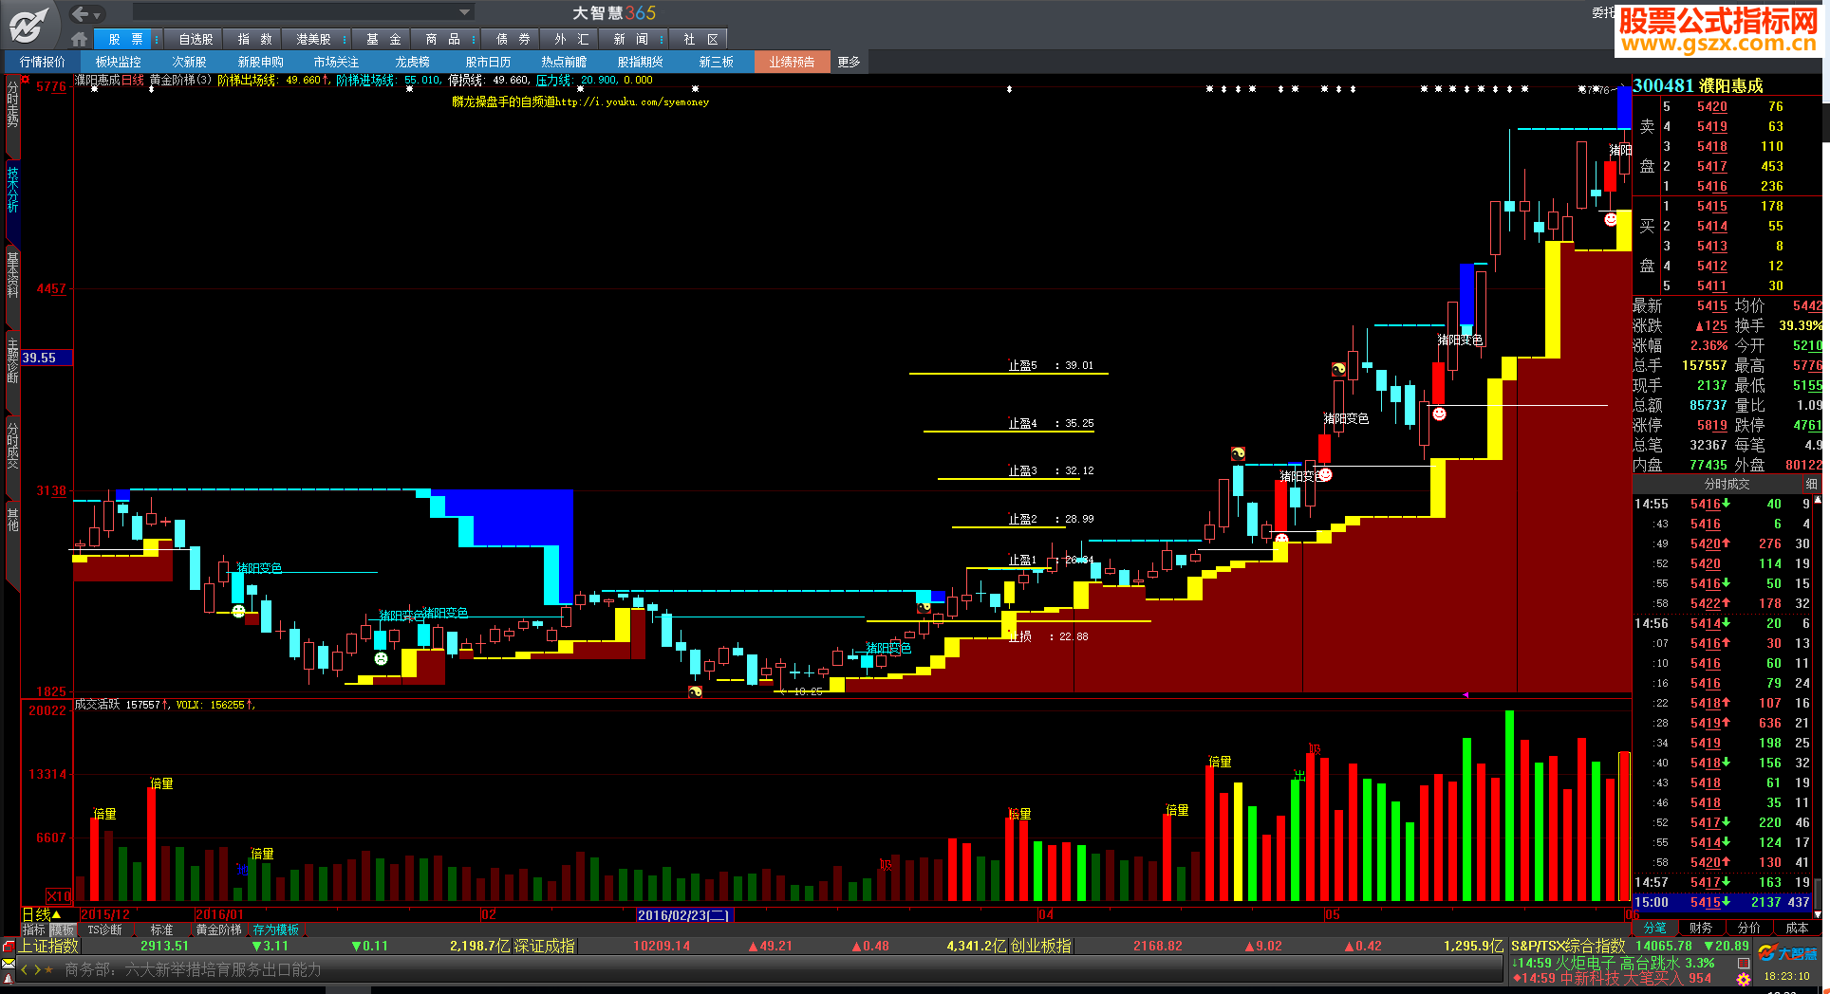Switch to the 新三板 tab
The width and height of the screenshot is (1830, 994).
(717, 62)
